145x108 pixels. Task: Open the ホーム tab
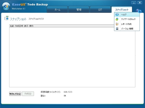tap(57, 10)
